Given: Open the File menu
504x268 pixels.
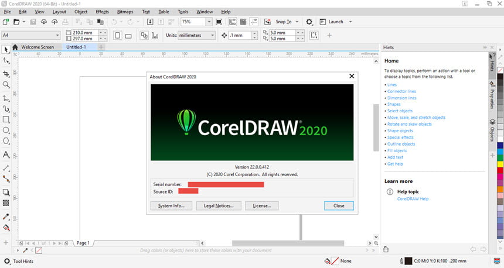Looking at the screenshot, I should pos(7,12).
